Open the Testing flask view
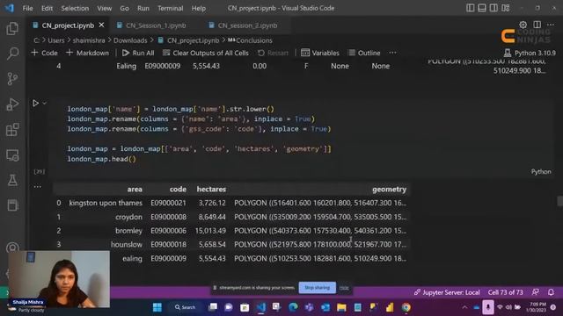Viewport: 563px width, 316px height. [x=12, y=180]
